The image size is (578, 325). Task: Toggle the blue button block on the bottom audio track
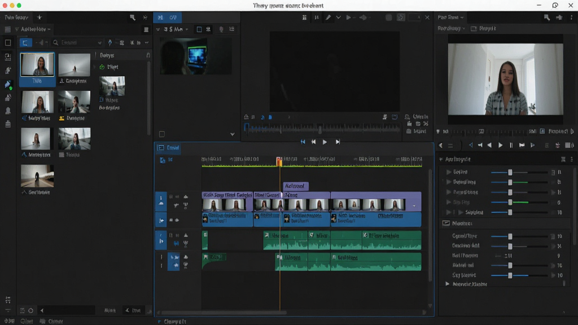174,262
